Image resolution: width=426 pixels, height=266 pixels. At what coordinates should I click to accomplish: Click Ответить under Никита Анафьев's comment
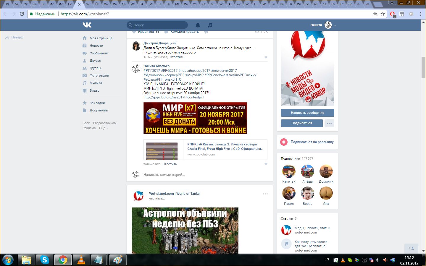170,164
